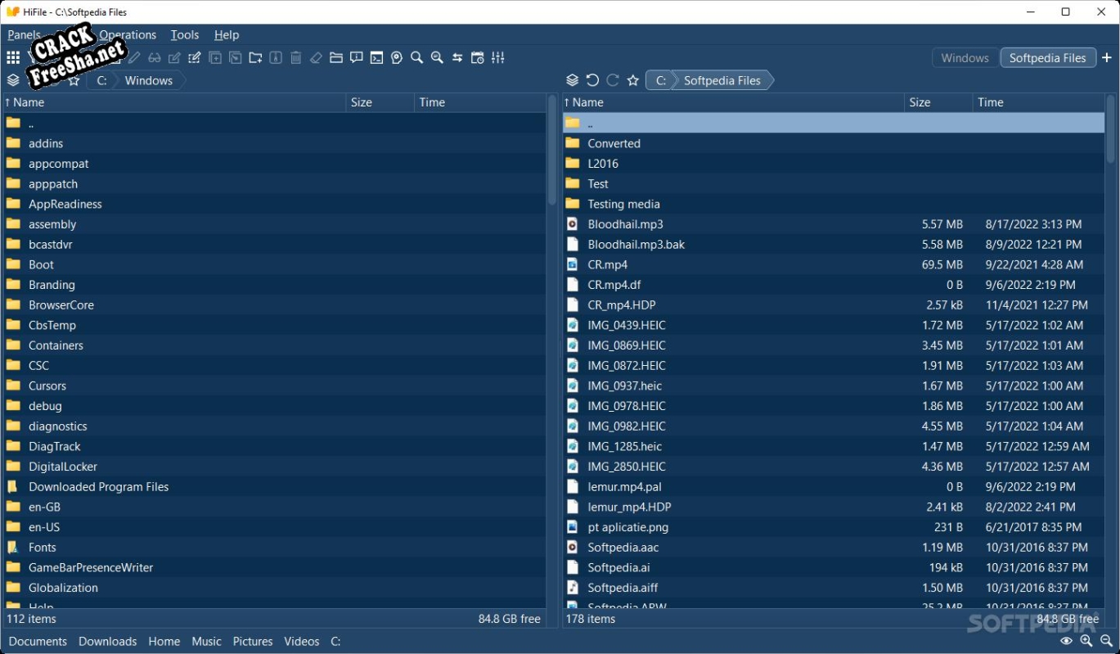
Task: Switch to the Windows tab
Action: click(965, 57)
